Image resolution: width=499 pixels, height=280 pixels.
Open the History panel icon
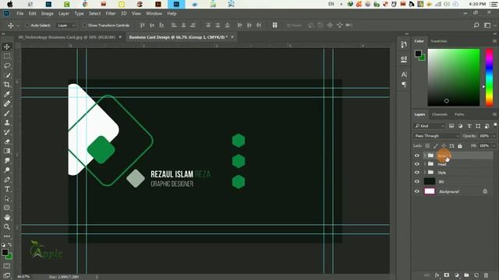pyautogui.click(x=404, y=45)
